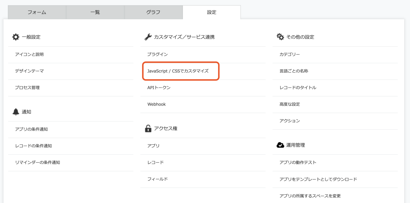Open JavaScript / CSSでカスタマイズ settings

click(x=178, y=71)
